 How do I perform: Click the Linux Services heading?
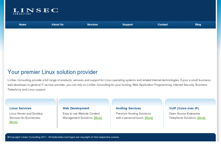pos(20,108)
